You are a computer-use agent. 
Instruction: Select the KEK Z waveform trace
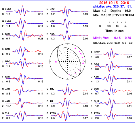tap(69, 11)
